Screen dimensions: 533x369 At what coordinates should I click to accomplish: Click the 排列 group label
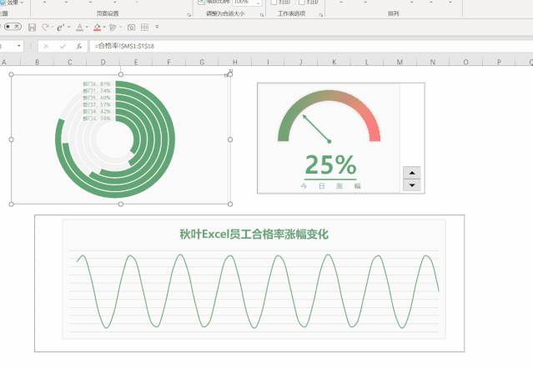[394, 13]
